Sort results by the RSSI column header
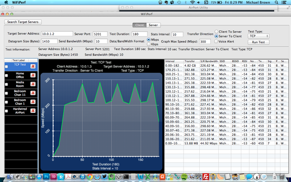 [244, 61]
